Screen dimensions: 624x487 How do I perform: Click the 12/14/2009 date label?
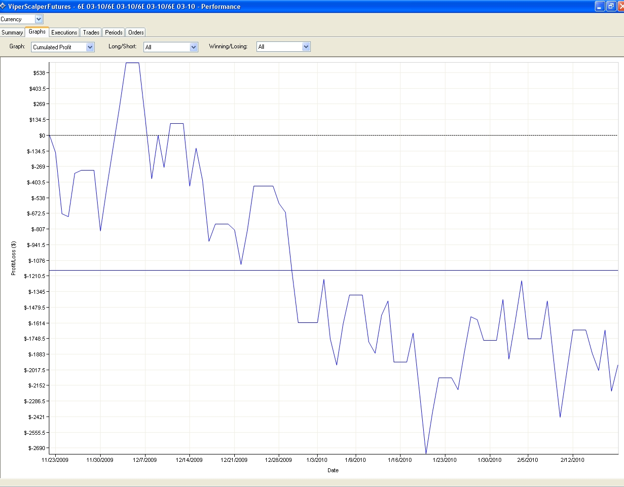189,460
